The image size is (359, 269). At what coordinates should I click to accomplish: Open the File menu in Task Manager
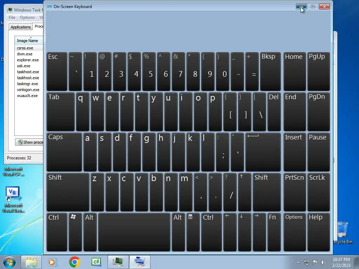12,18
